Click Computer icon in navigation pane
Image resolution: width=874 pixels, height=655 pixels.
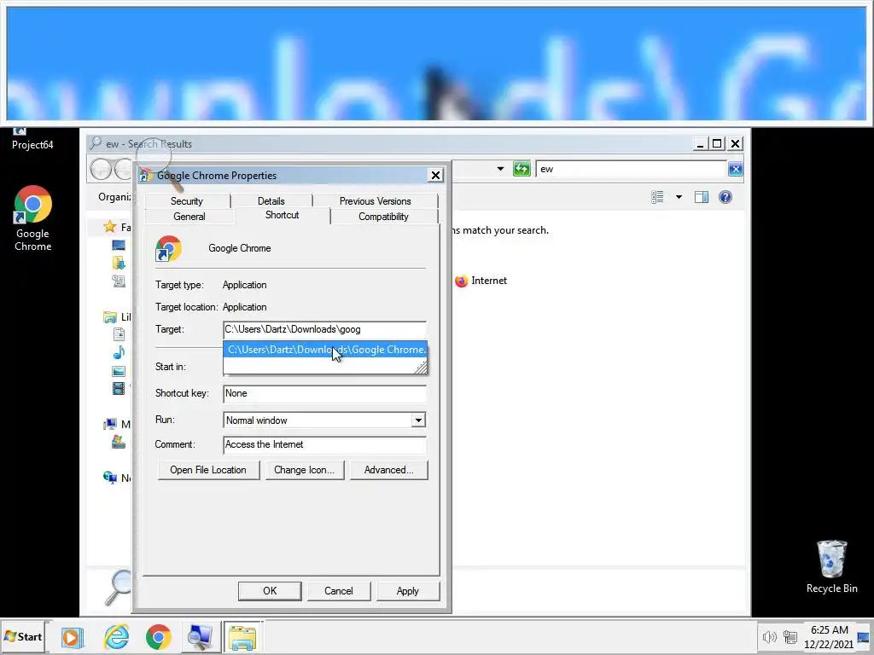tap(110, 425)
